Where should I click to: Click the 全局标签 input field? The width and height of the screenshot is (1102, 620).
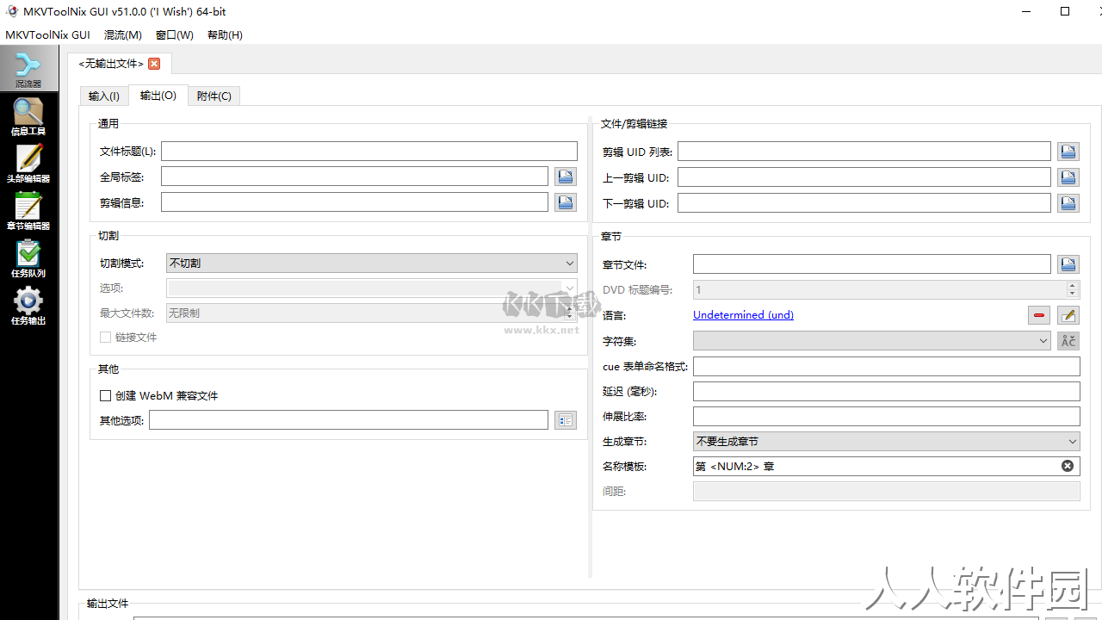tap(355, 177)
